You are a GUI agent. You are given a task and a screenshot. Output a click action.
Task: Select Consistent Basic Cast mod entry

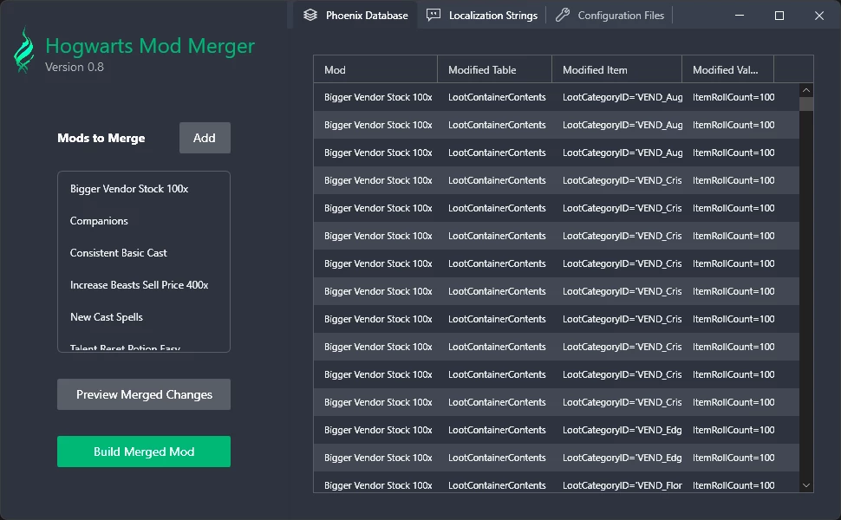point(119,253)
